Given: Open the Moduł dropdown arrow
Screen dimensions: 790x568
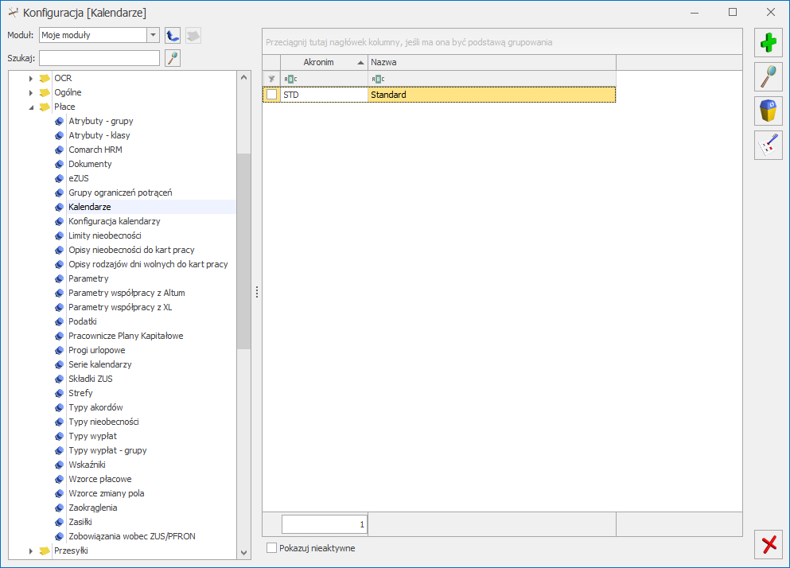Looking at the screenshot, I should coord(153,35).
